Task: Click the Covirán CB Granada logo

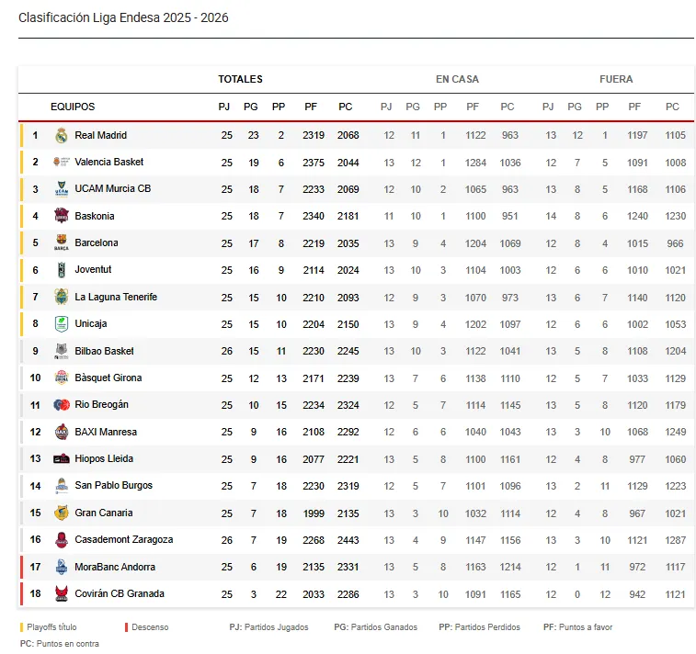Action: pyautogui.click(x=62, y=593)
